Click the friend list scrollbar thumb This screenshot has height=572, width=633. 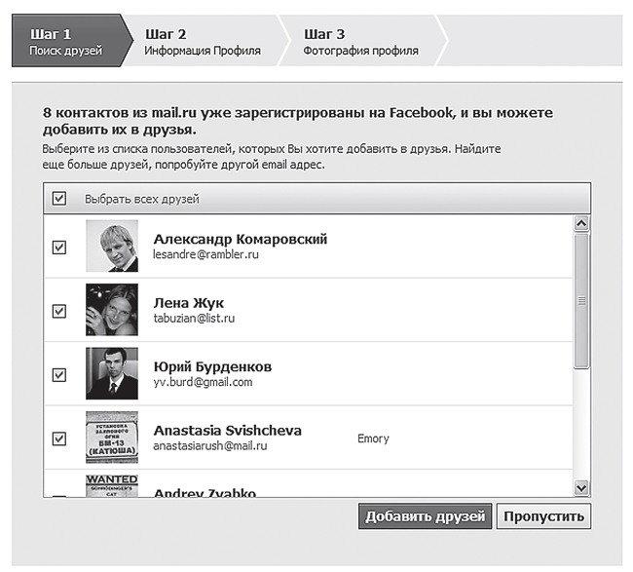581,301
